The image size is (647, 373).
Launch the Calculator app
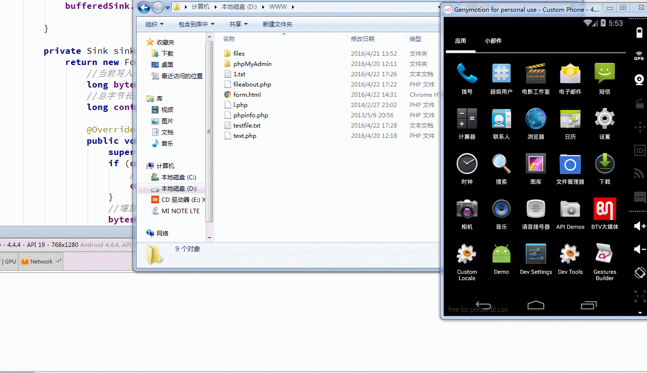467,119
